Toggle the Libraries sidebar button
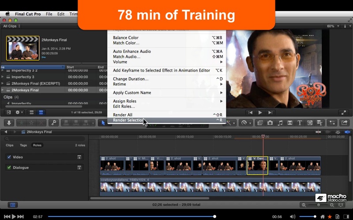 (x=8, y=112)
